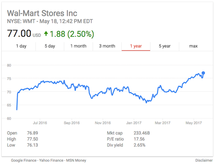Switch to the 5 day range
The height and width of the screenshot is (165, 216).
(50, 46)
